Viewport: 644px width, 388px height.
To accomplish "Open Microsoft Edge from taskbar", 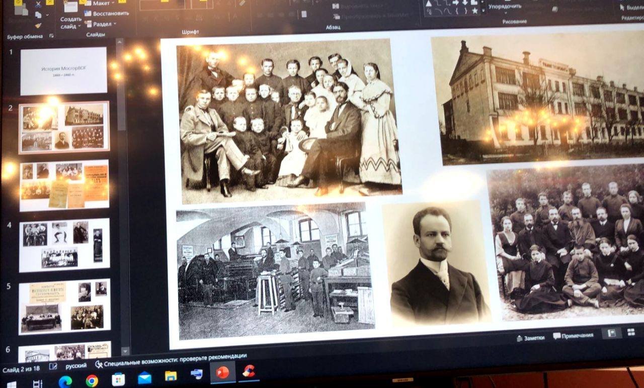I will [x=65, y=381].
